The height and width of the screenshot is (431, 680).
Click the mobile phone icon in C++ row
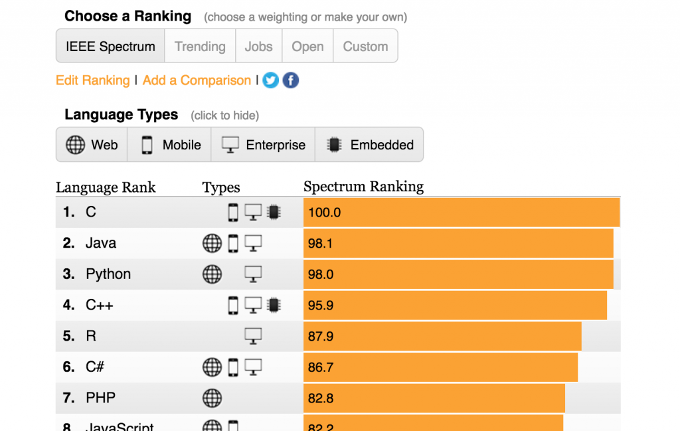pos(233,305)
